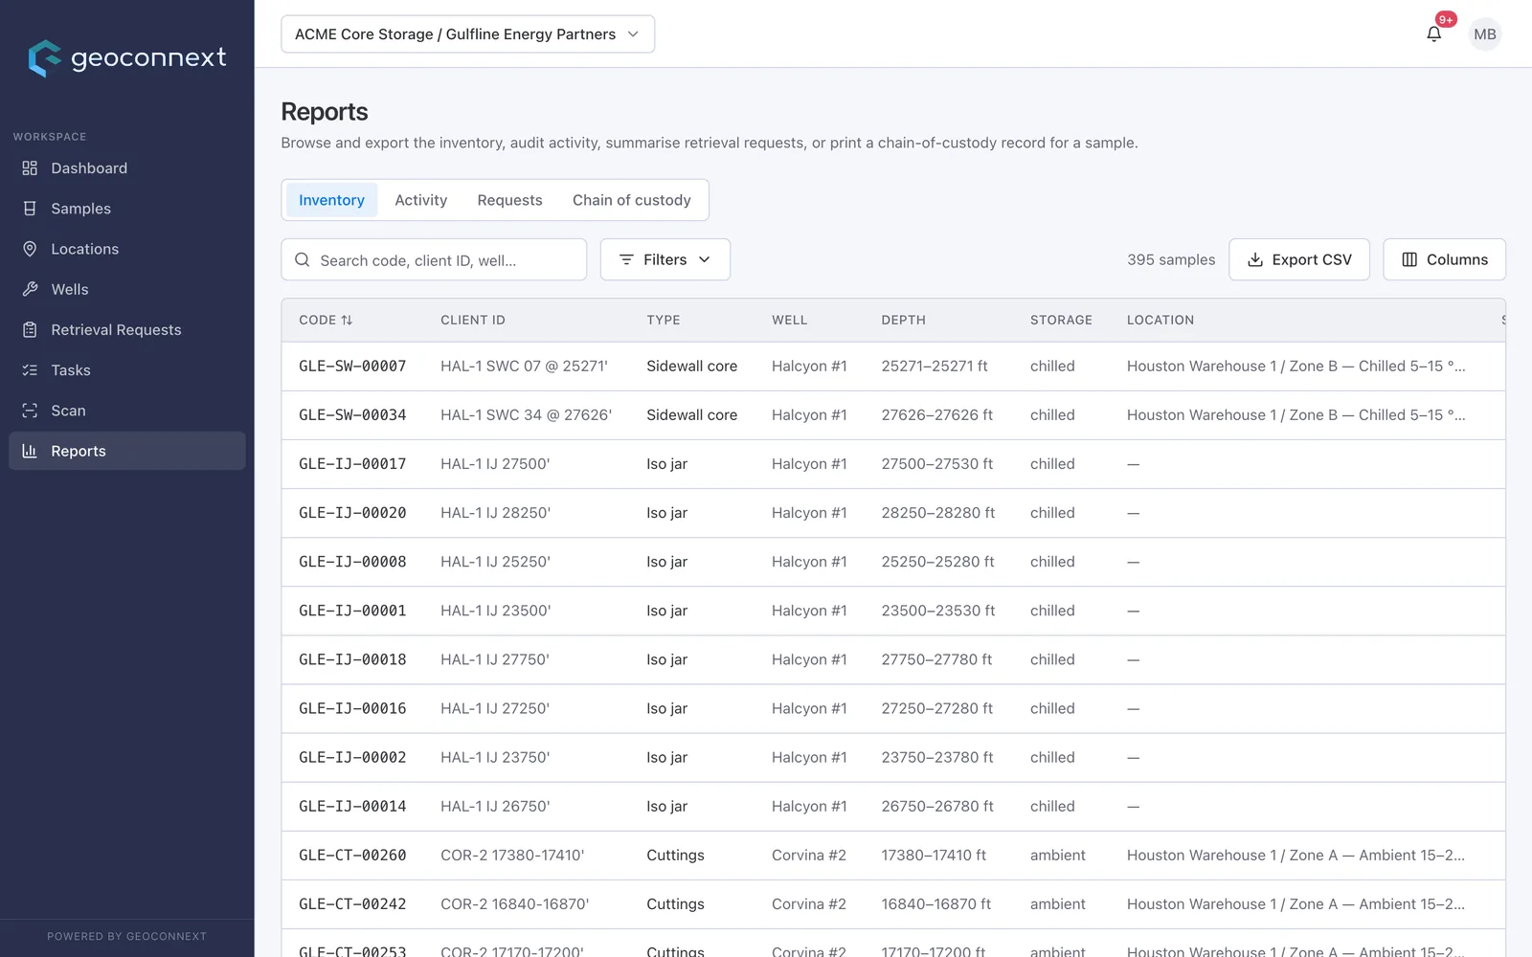Click the geoconnext logo
The image size is (1532, 957).
(x=127, y=58)
